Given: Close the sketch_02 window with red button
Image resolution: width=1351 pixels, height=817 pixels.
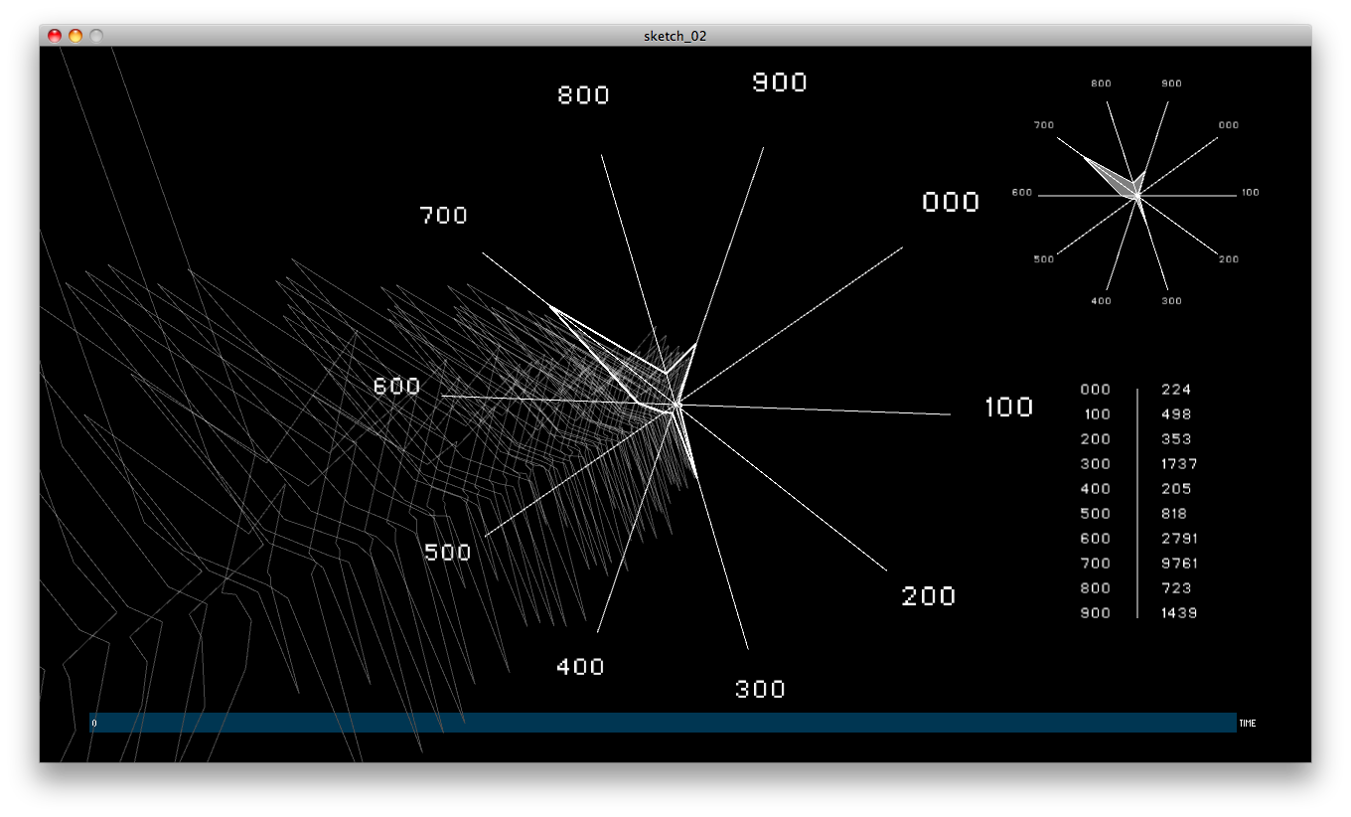Looking at the screenshot, I should coord(55,36).
